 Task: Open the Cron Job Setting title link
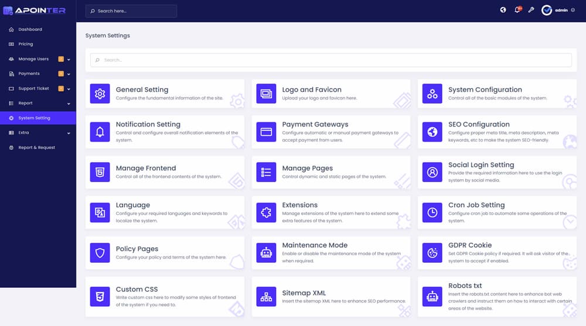pos(476,205)
